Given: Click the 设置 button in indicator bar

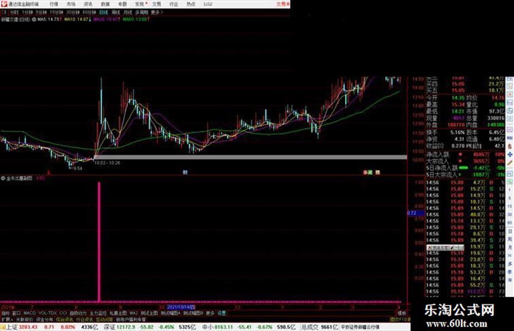Looking at the screenshot, I should point(222,313).
